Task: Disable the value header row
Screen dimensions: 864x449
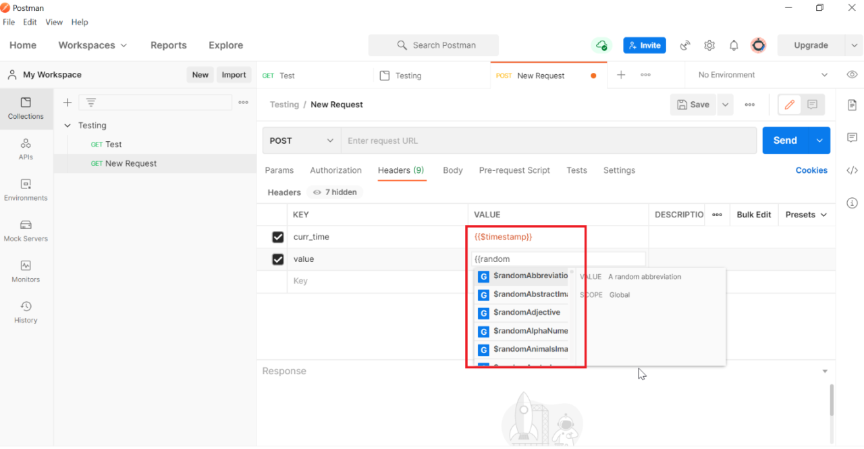Action: point(278,259)
